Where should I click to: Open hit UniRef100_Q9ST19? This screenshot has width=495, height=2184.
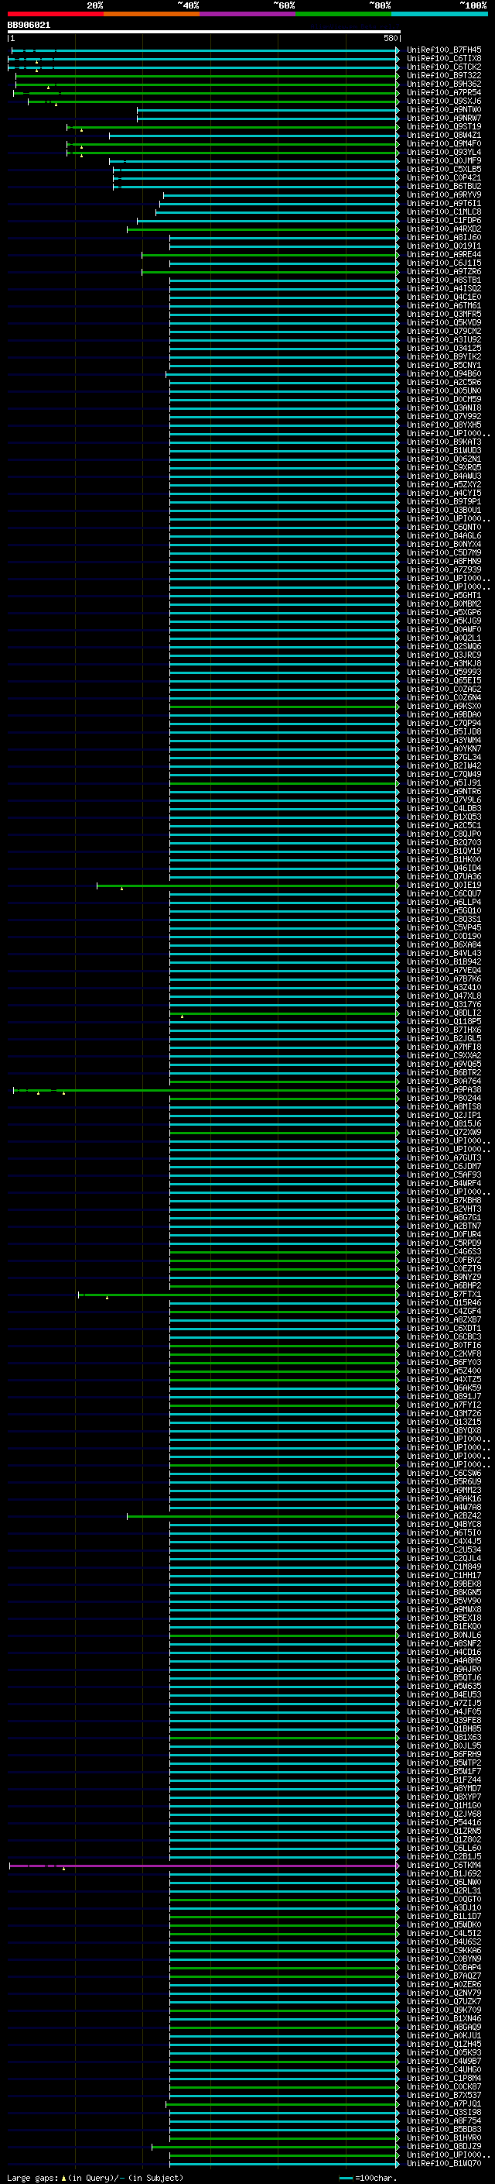[443, 126]
